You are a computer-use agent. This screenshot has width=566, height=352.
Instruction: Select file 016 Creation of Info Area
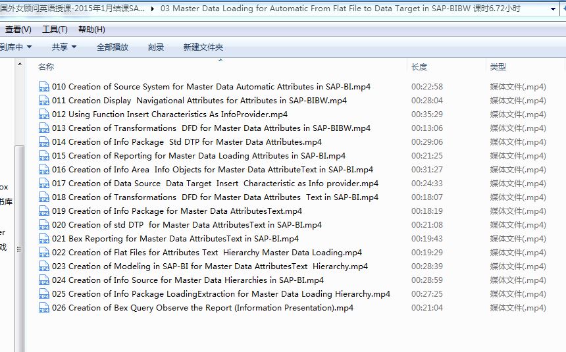[x=213, y=169]
